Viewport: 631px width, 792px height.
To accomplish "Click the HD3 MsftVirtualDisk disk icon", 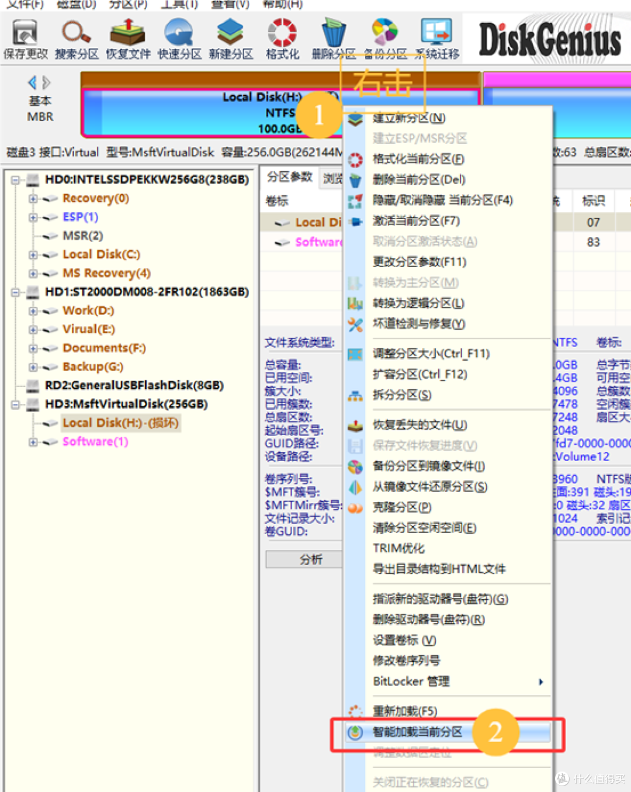I will pyautogui.click(x=33, y=404).
